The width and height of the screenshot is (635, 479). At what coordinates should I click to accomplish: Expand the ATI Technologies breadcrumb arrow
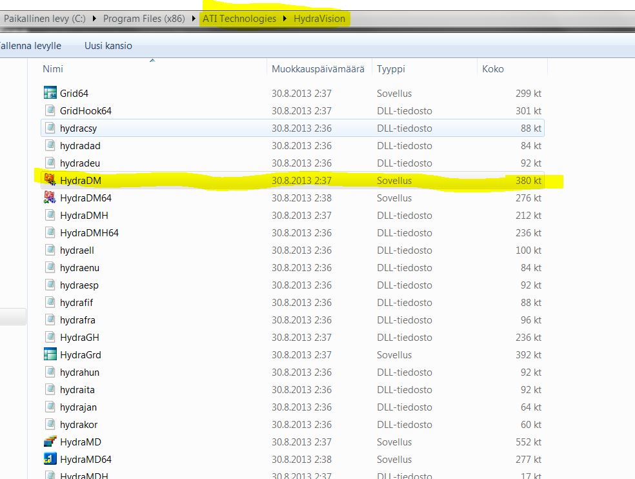coord(285,19)
